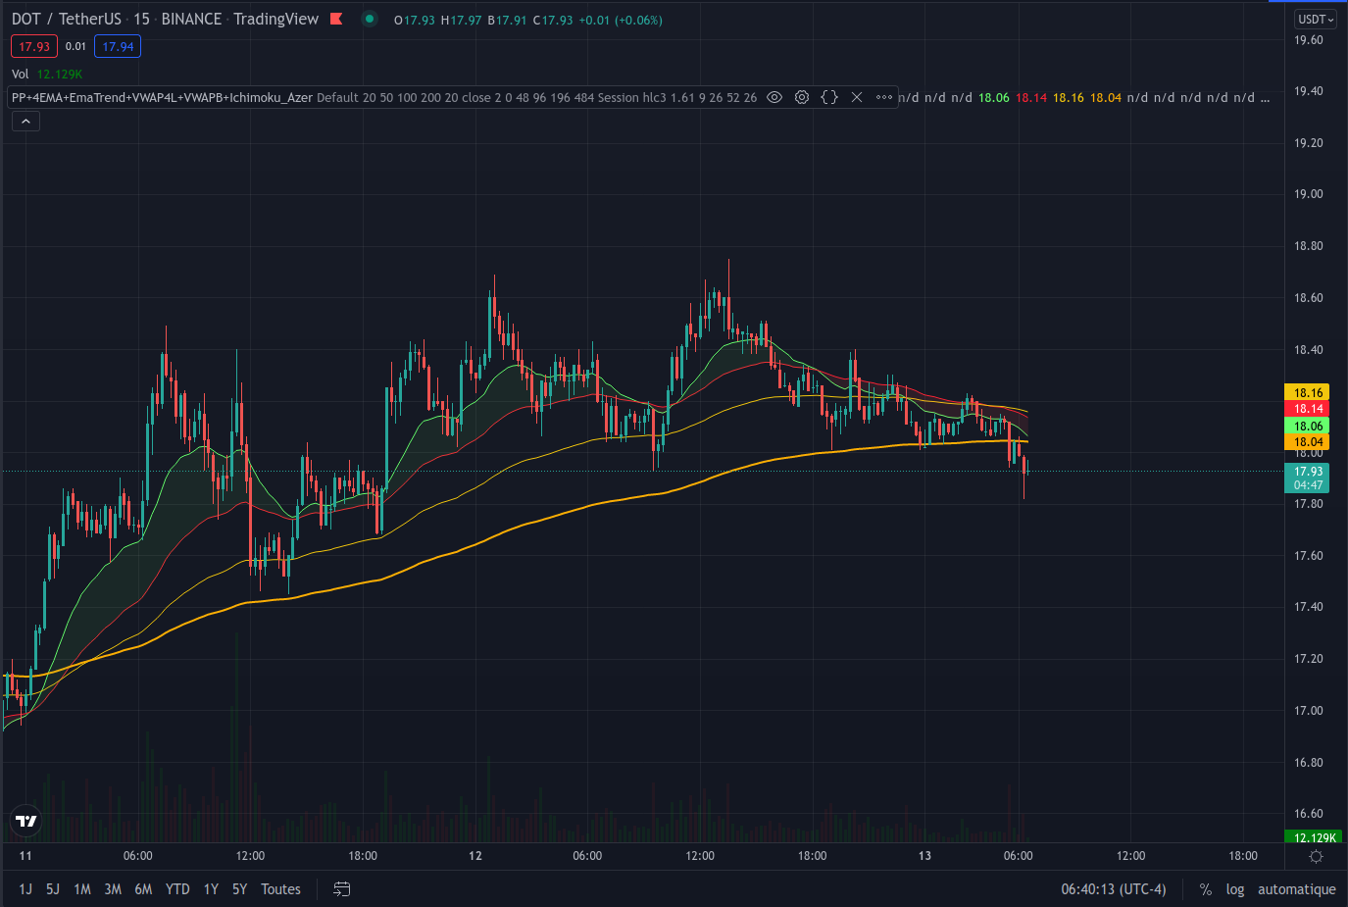Click the red flag bookmark icon in the legend
This screenshot has height=907, width=1348.
pyautogui.click(x=335, y=19)
